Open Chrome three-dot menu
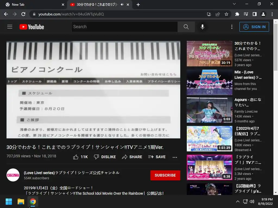 (272, 14)
